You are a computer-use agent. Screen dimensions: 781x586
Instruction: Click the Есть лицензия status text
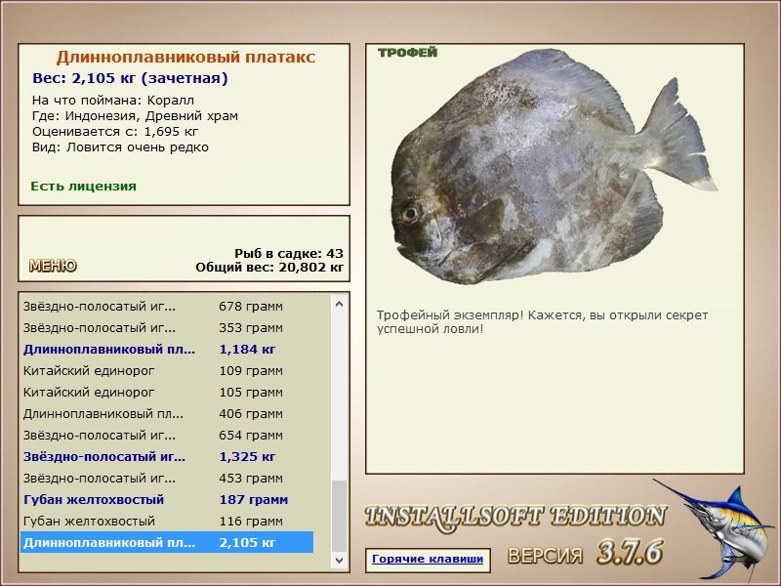click(x=84, y=187)
